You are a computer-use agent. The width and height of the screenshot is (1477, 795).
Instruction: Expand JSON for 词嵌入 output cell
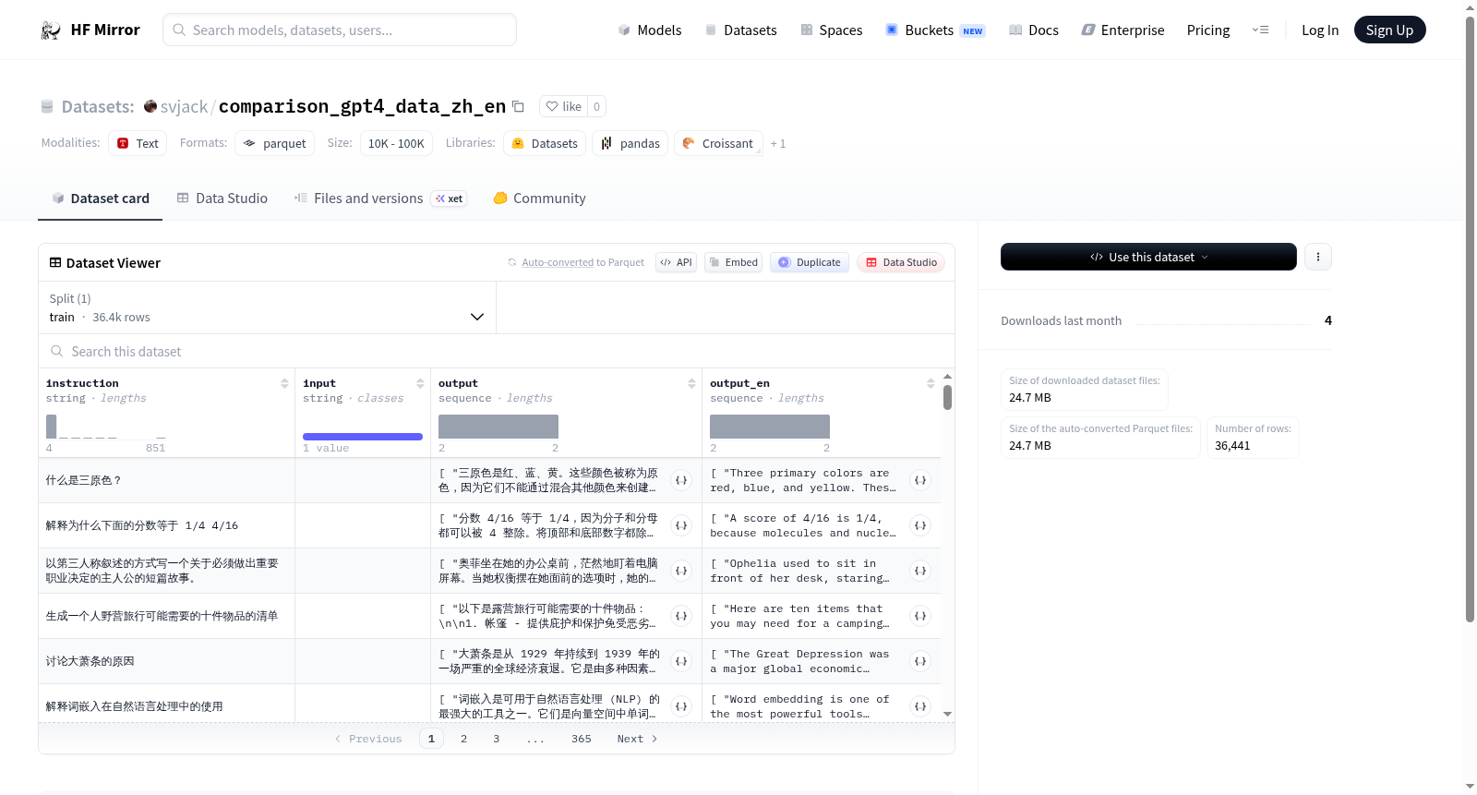point(681,706)
